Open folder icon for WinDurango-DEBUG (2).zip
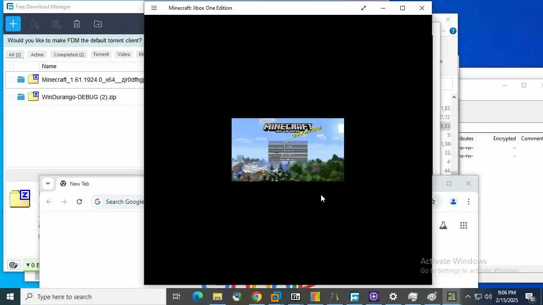Viewport: 543px width, 305px height. coord(21,97)
